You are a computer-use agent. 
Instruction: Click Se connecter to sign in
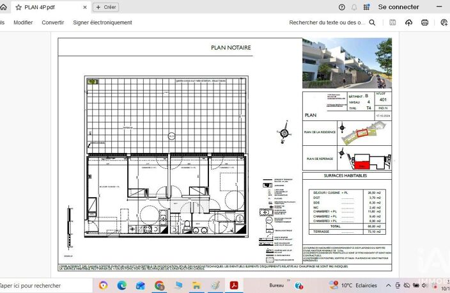pyautogui.click(x=398, y=7)
